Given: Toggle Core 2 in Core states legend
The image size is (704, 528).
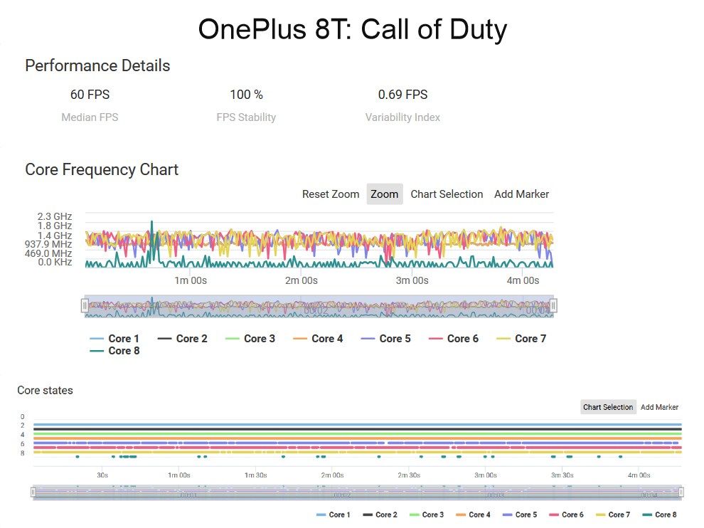Looking at the screenshot, I should [x=380, y=514].
